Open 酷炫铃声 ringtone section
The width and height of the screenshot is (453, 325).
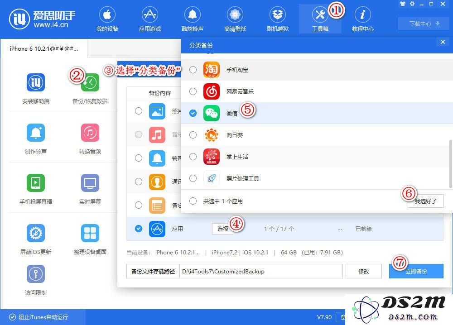coord(193,19)
